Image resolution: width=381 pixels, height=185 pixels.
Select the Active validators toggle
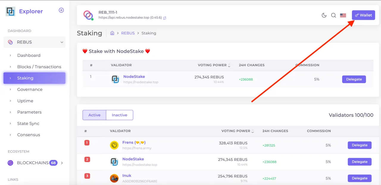coord(94,115)
